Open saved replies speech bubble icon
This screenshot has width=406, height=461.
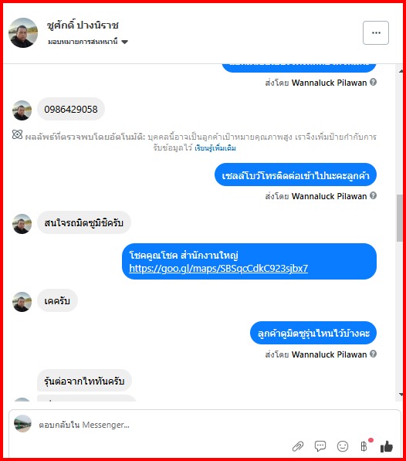[320, 446]
